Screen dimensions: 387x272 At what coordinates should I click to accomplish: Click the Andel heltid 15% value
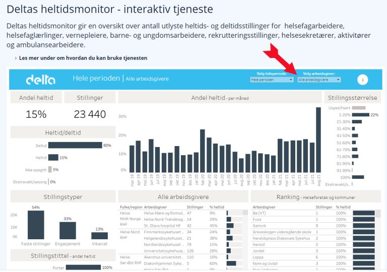click(36, 114)
